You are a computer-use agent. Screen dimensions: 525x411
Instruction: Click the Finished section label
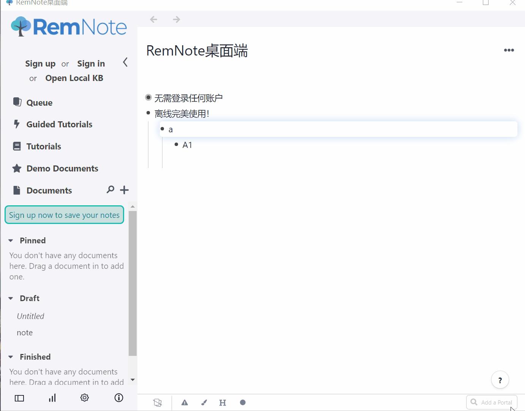click(35, 357)
